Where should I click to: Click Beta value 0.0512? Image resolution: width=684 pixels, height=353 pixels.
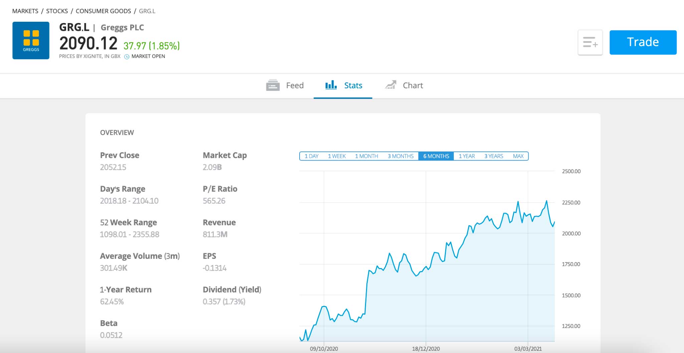(111, 335)
